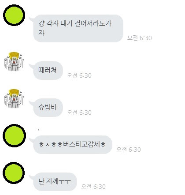Viewport: 185px width, 195px height.
Task: View the green profile circle beside 난 자께ㅜㅜ
Action: (14, 173)
